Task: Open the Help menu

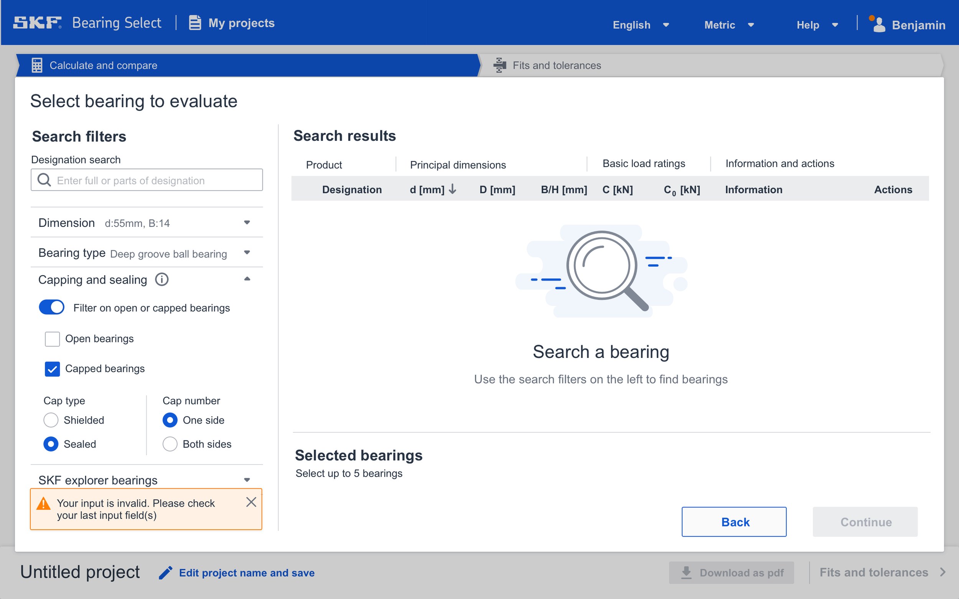Action: click(817, 25)
